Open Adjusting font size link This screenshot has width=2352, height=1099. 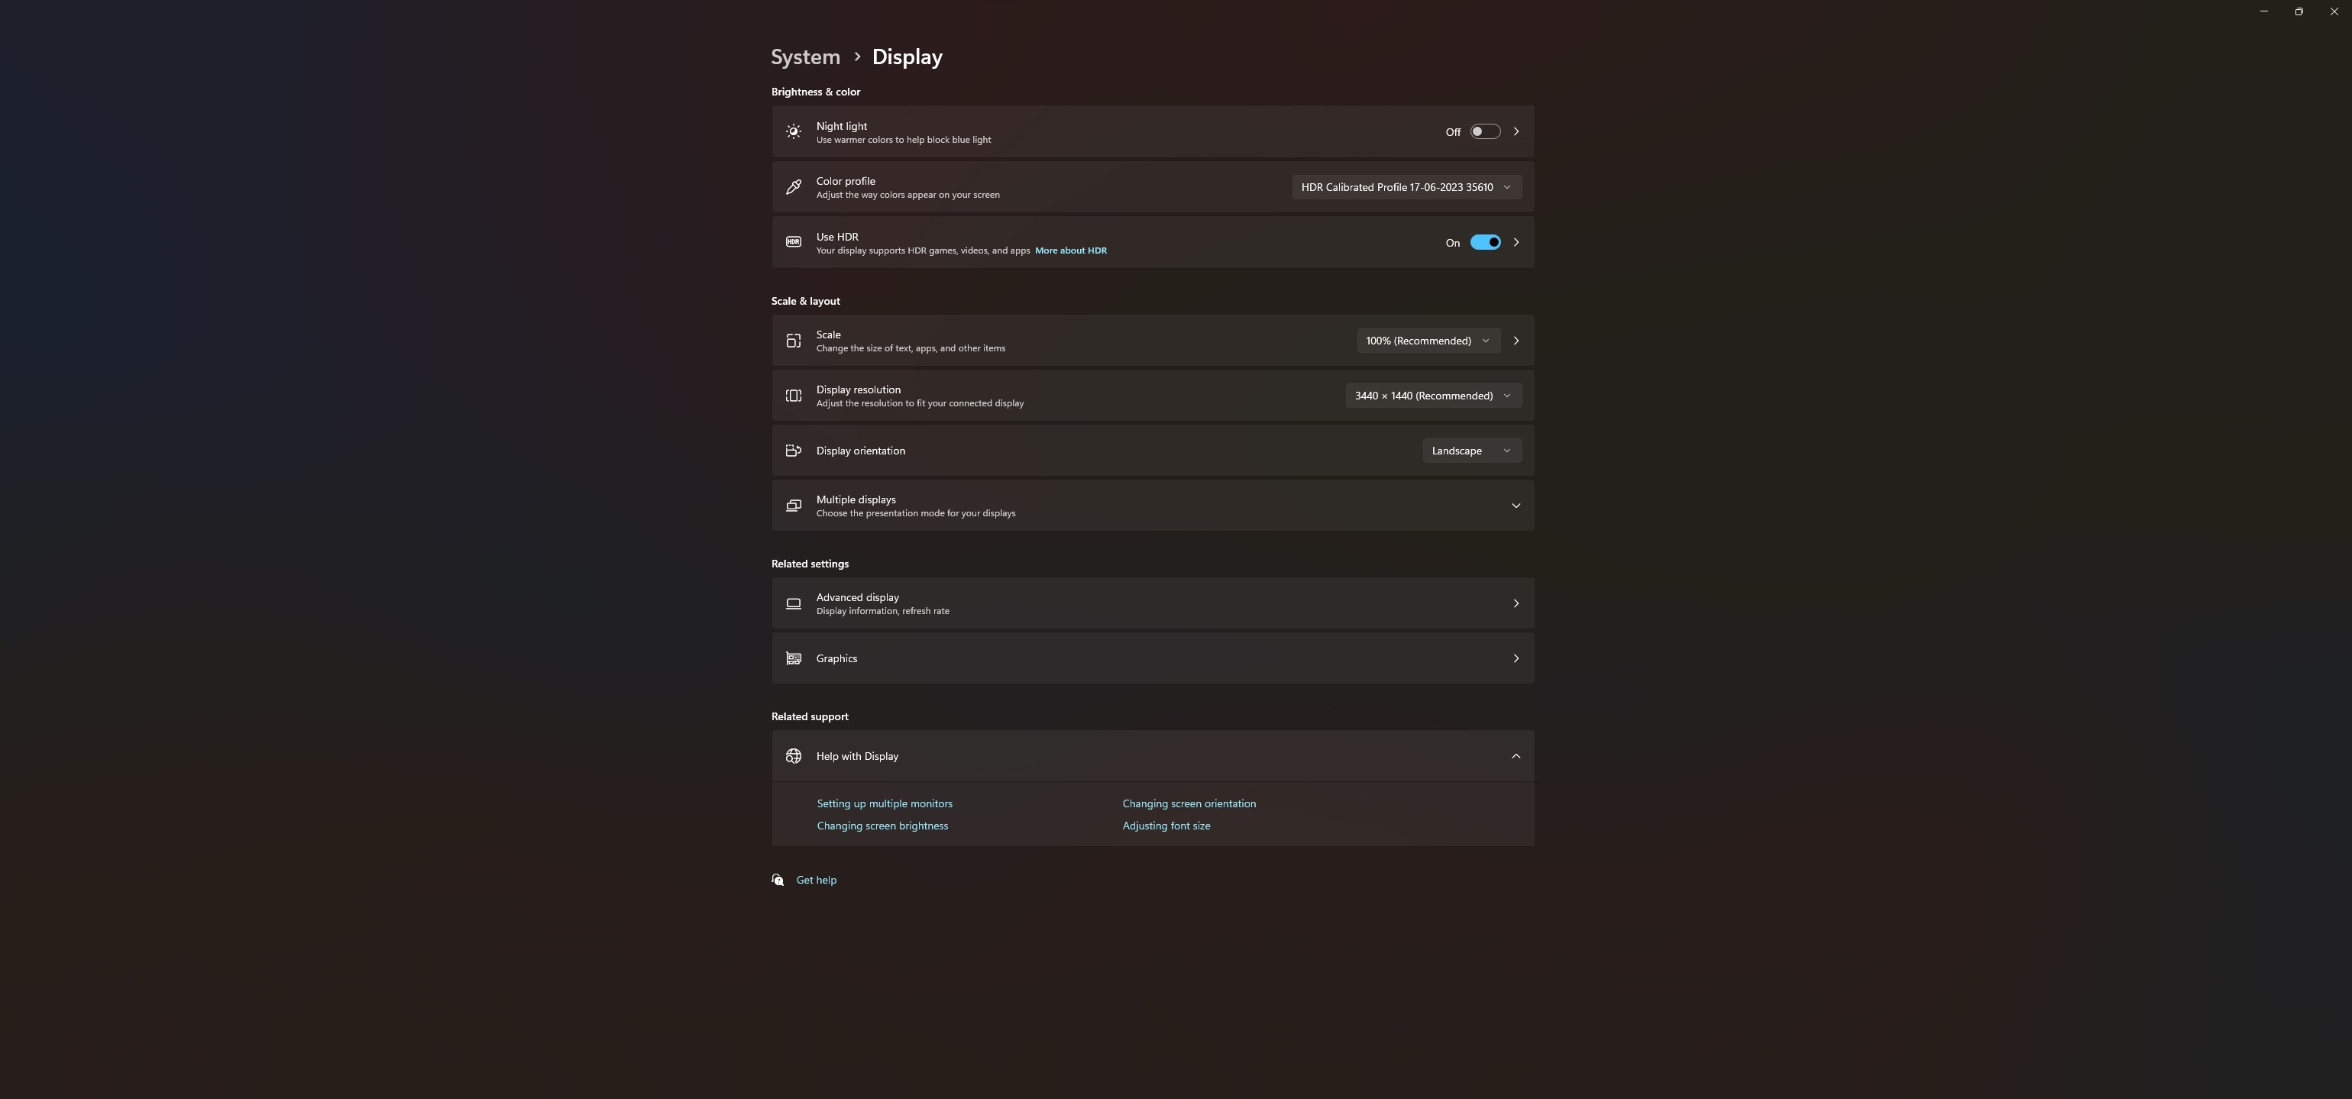click(1166, 825)
